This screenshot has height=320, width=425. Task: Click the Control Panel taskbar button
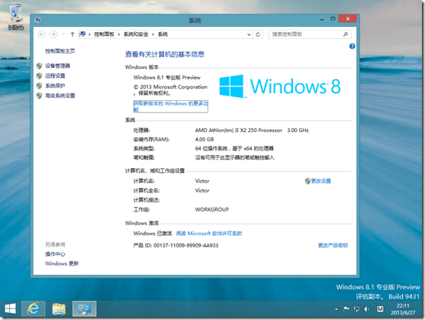(x=84, y=309)
